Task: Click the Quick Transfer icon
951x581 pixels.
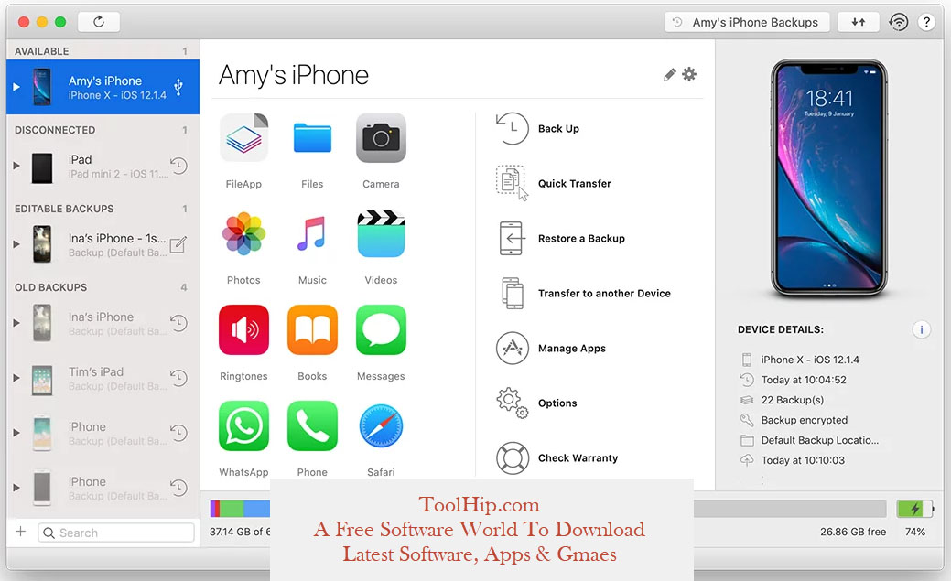Action: [x=512, y=183]
